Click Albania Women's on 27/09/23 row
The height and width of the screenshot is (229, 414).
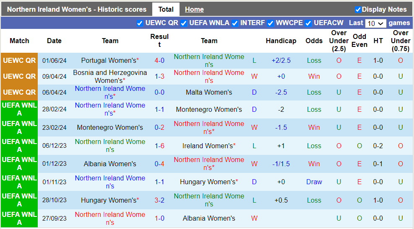(x=209, y=219)
